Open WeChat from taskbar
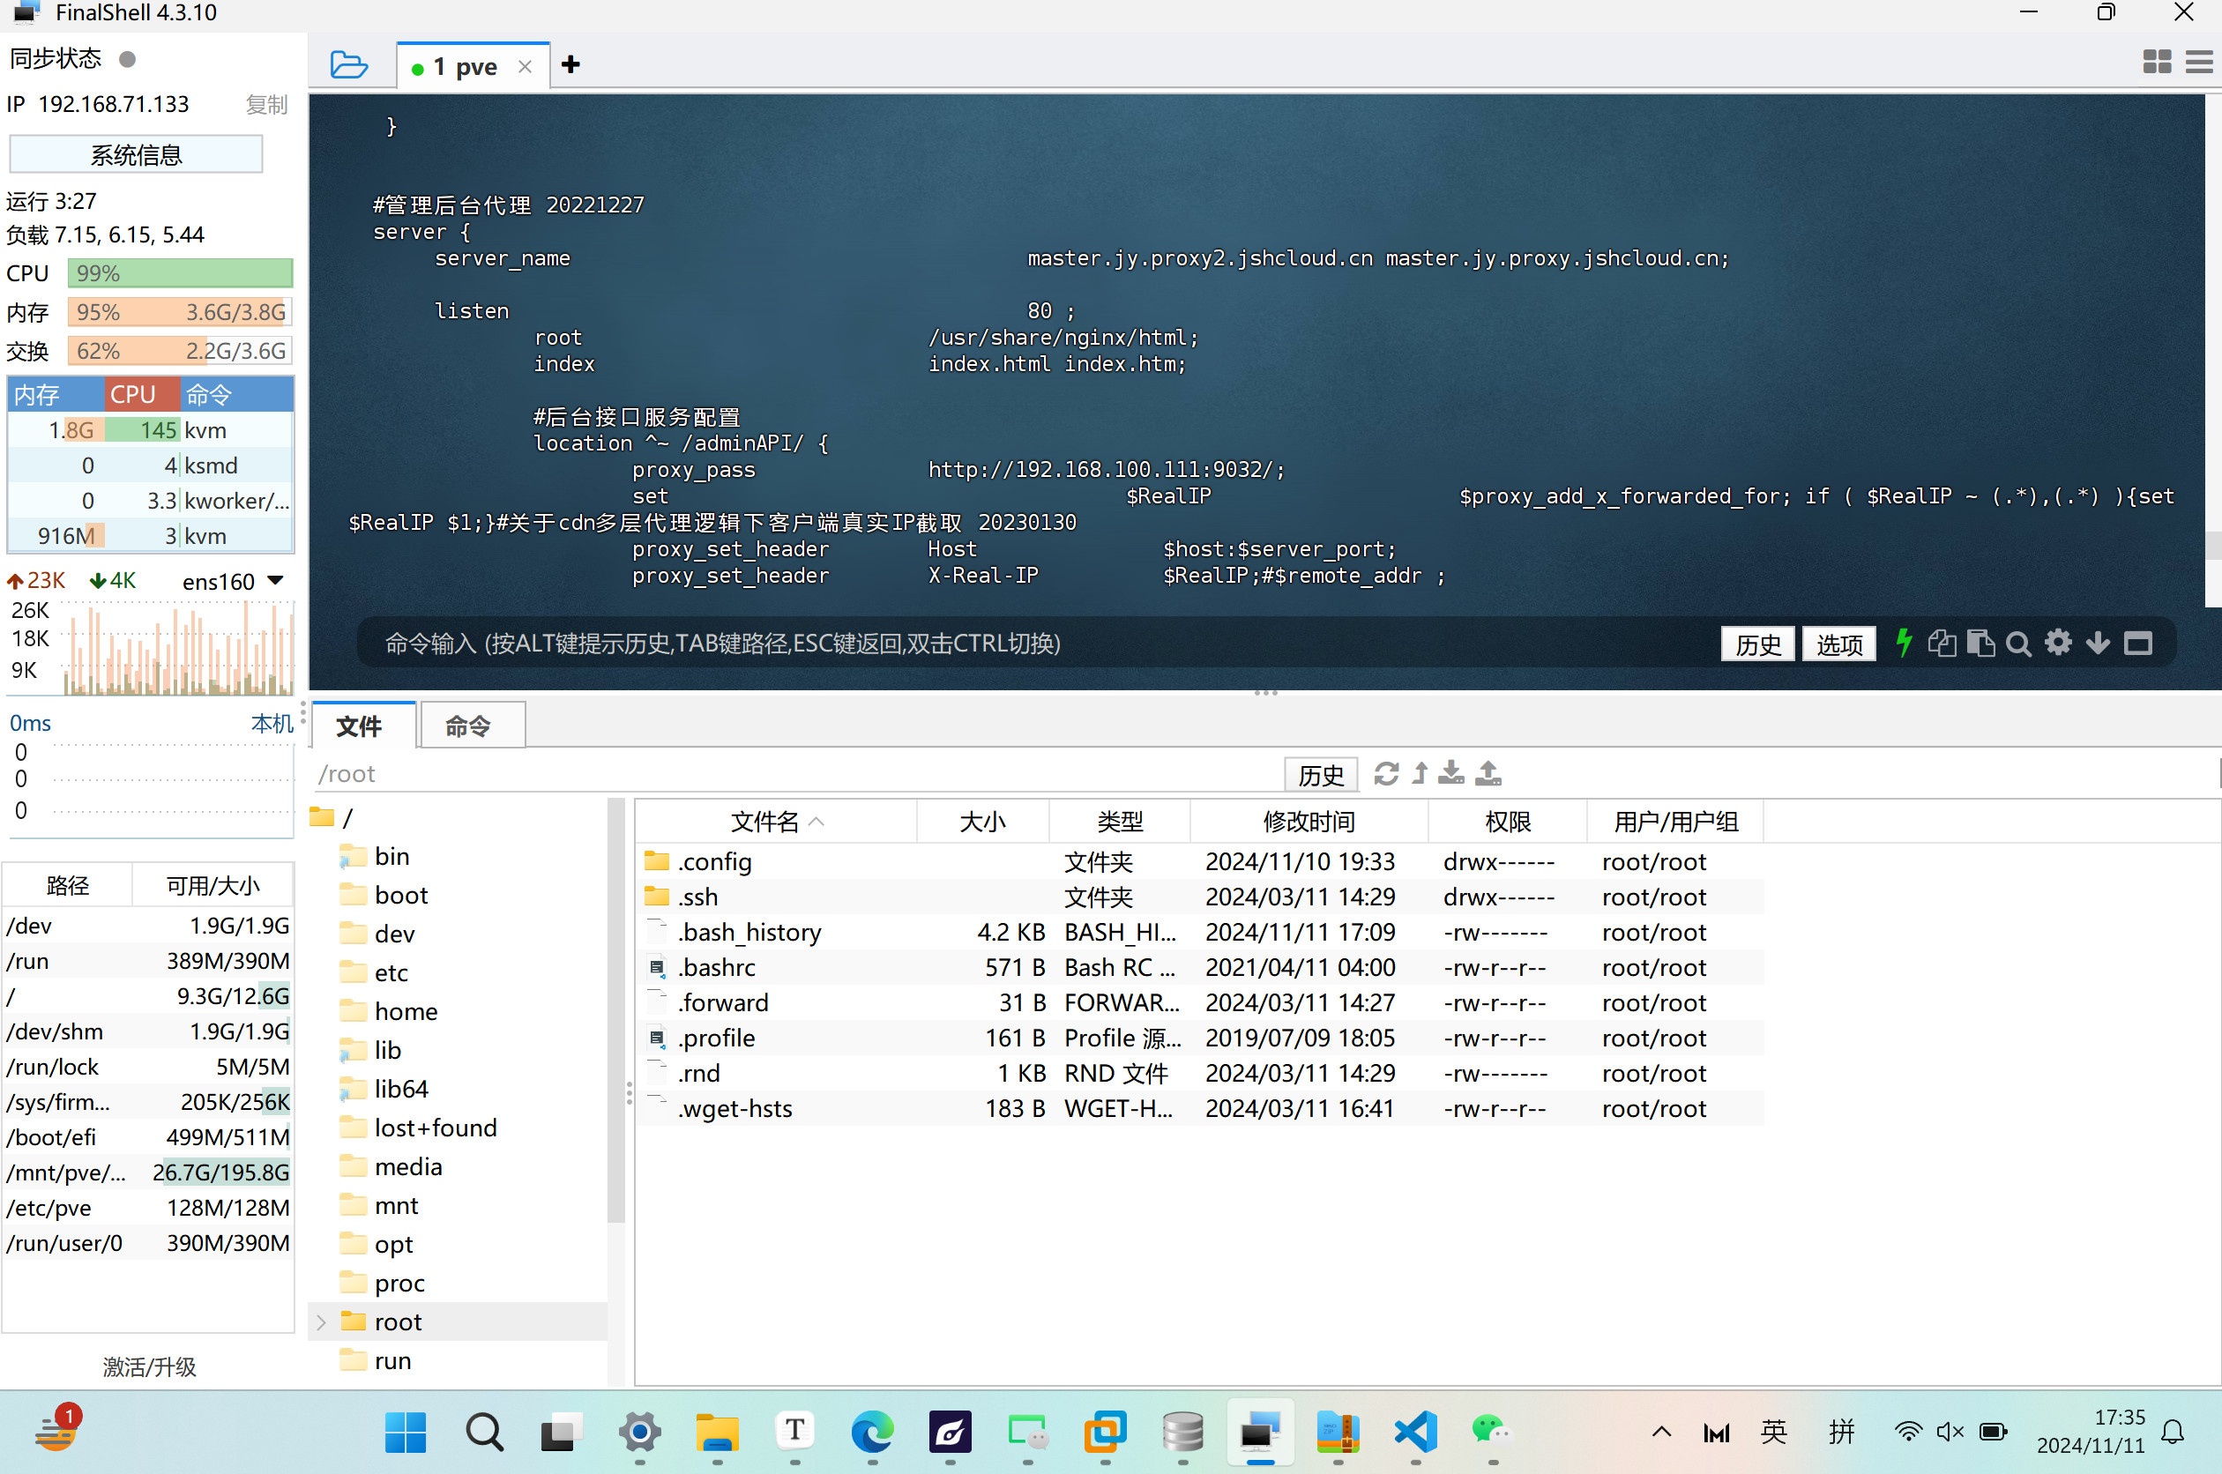The height and width of the screenshot is (1474, 2222). pos(1491,1432)
